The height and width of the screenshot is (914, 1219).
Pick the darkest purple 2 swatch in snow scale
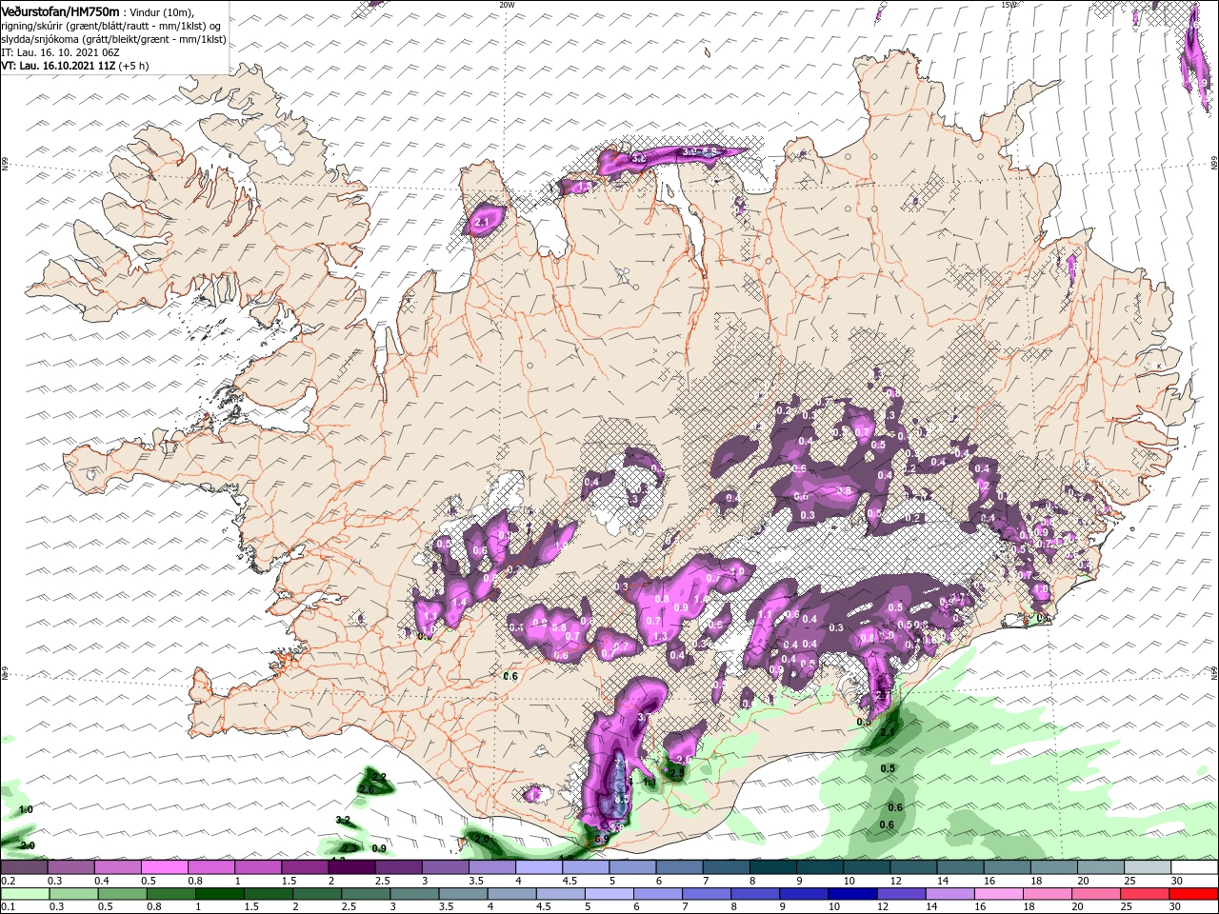tap(351, 867)
